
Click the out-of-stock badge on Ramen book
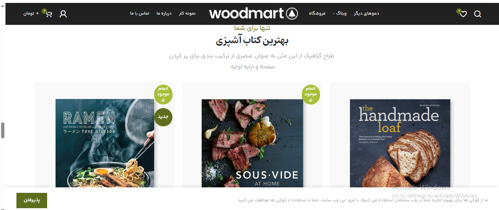[163, 94]
